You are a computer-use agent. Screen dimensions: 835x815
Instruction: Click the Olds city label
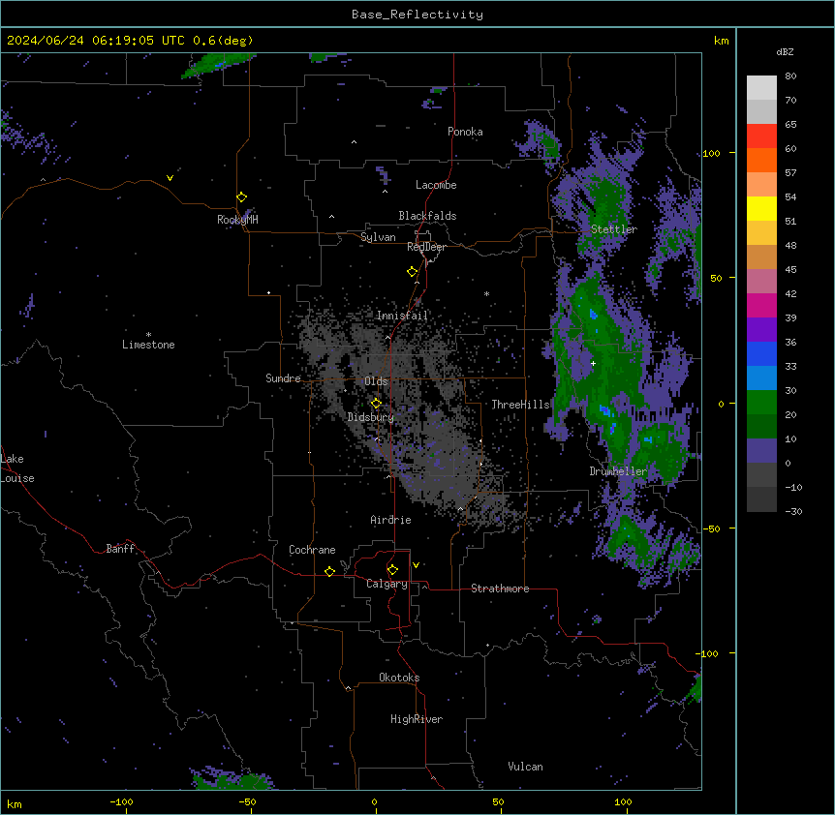[x=376, y=381]
